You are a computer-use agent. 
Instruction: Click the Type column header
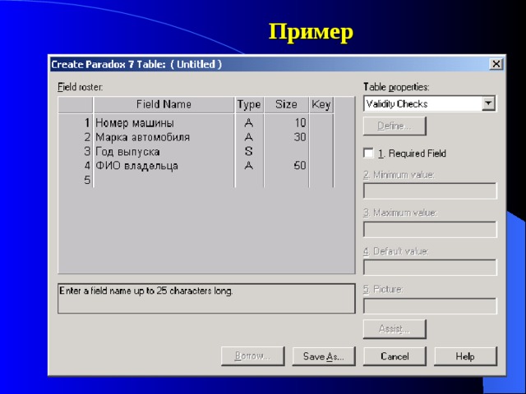click(249, 104)
